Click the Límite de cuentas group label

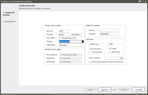(x=93, y=25)
